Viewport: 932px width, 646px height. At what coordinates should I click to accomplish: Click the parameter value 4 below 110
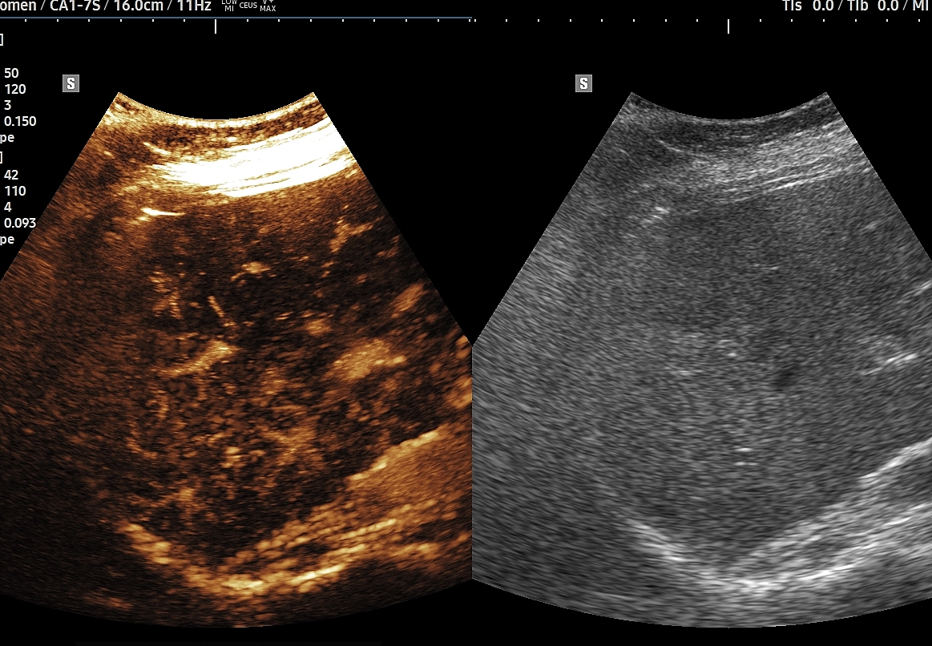tap(8, 207)
